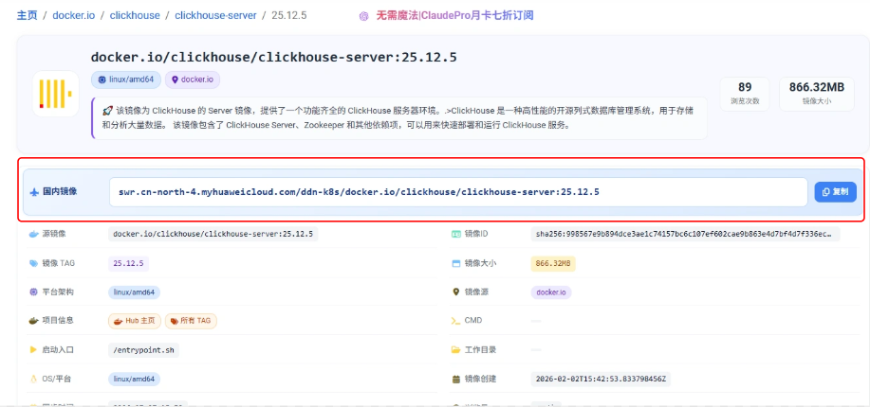870x407 pixels.
Task: Click the image title docker.io/clickhouse/clickhouse-server:25.12.5
Action: [273, 57]
